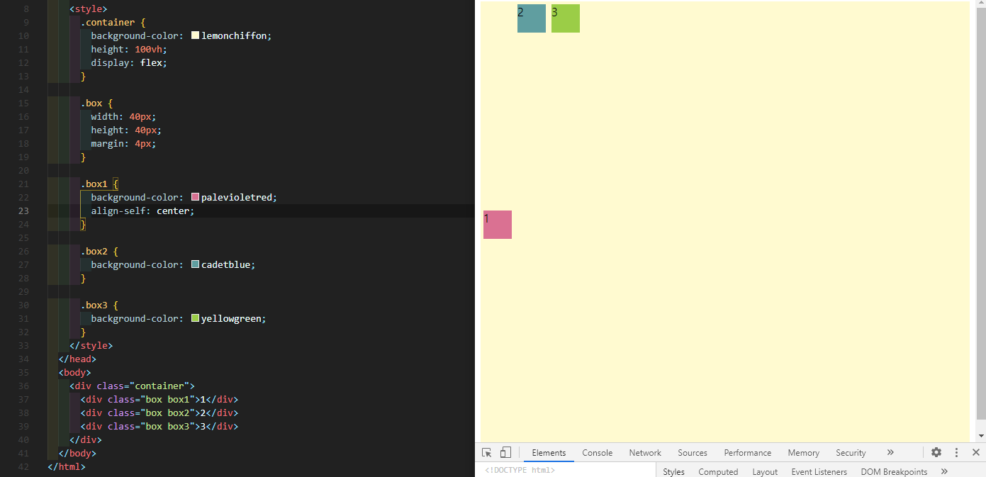This screenshot has width=986, height=477.
Task: Open the Performance tab
Action: click(x=748, y=453)
